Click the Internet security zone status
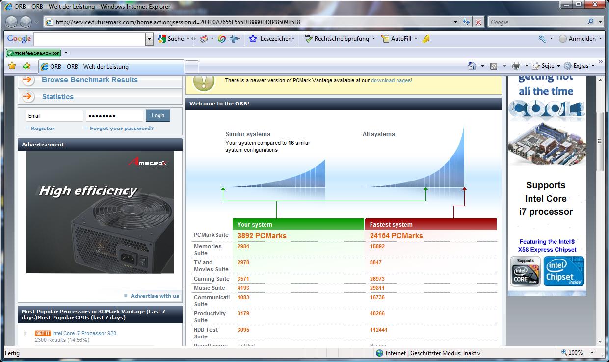Image resolution: width=609 pixels, height=362 pixels. pyautogui.click(x=428, y=353)
